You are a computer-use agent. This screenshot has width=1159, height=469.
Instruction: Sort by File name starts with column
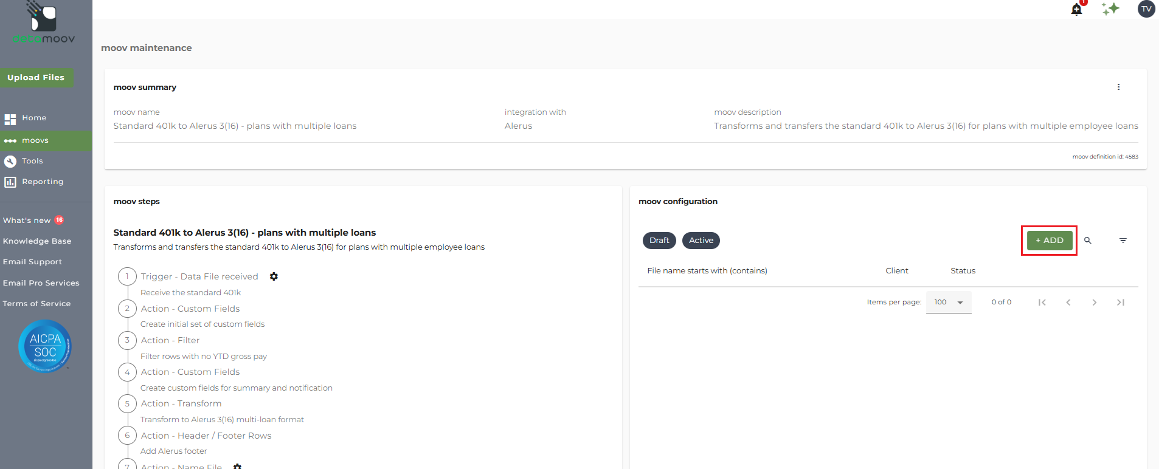(707, 271)
